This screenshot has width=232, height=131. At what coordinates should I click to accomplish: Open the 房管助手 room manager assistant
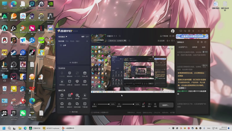70,105
